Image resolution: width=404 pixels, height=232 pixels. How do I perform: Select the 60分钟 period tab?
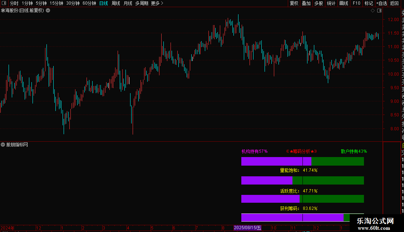click(89, 3)
